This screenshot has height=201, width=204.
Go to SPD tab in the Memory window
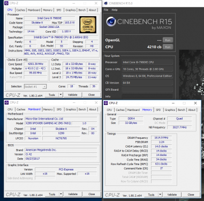coord(158,110)
